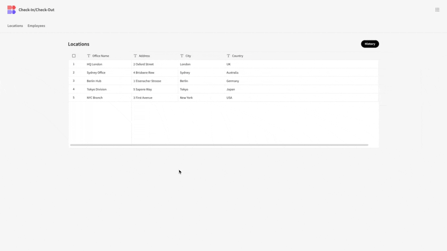Switch to the Employees navigation tab
This screenshot has height=251, width=447.
click(36, 26)
